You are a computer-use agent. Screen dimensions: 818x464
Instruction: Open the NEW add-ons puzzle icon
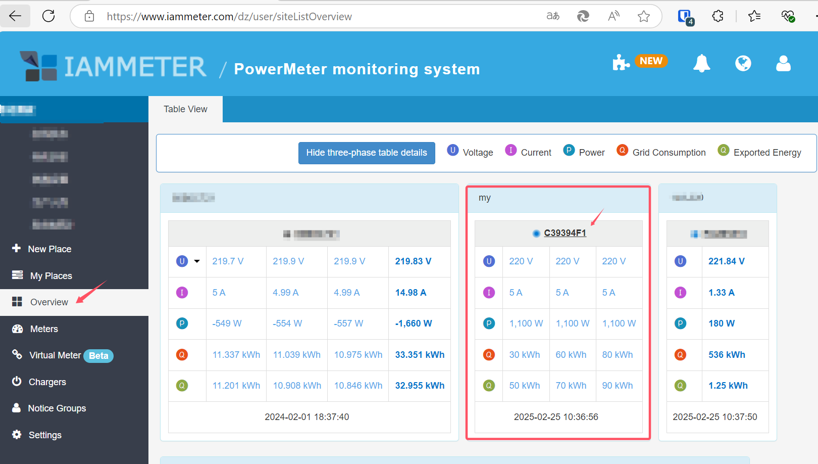[x=621, y=63]
